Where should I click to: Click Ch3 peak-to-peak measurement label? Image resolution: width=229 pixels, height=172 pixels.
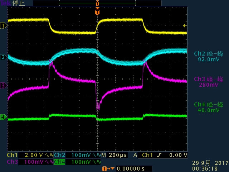point(209,79)
